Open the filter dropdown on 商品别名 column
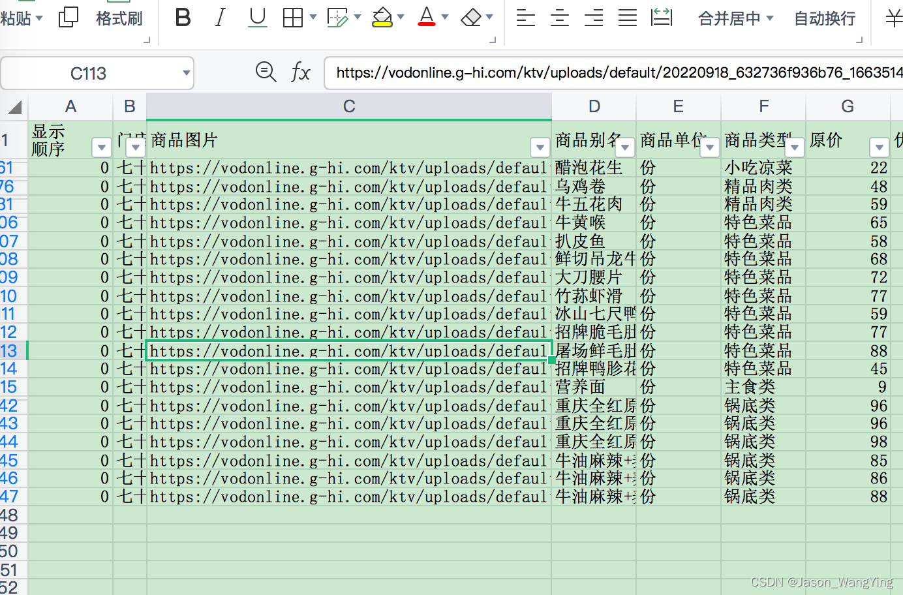 click(625, 148)
